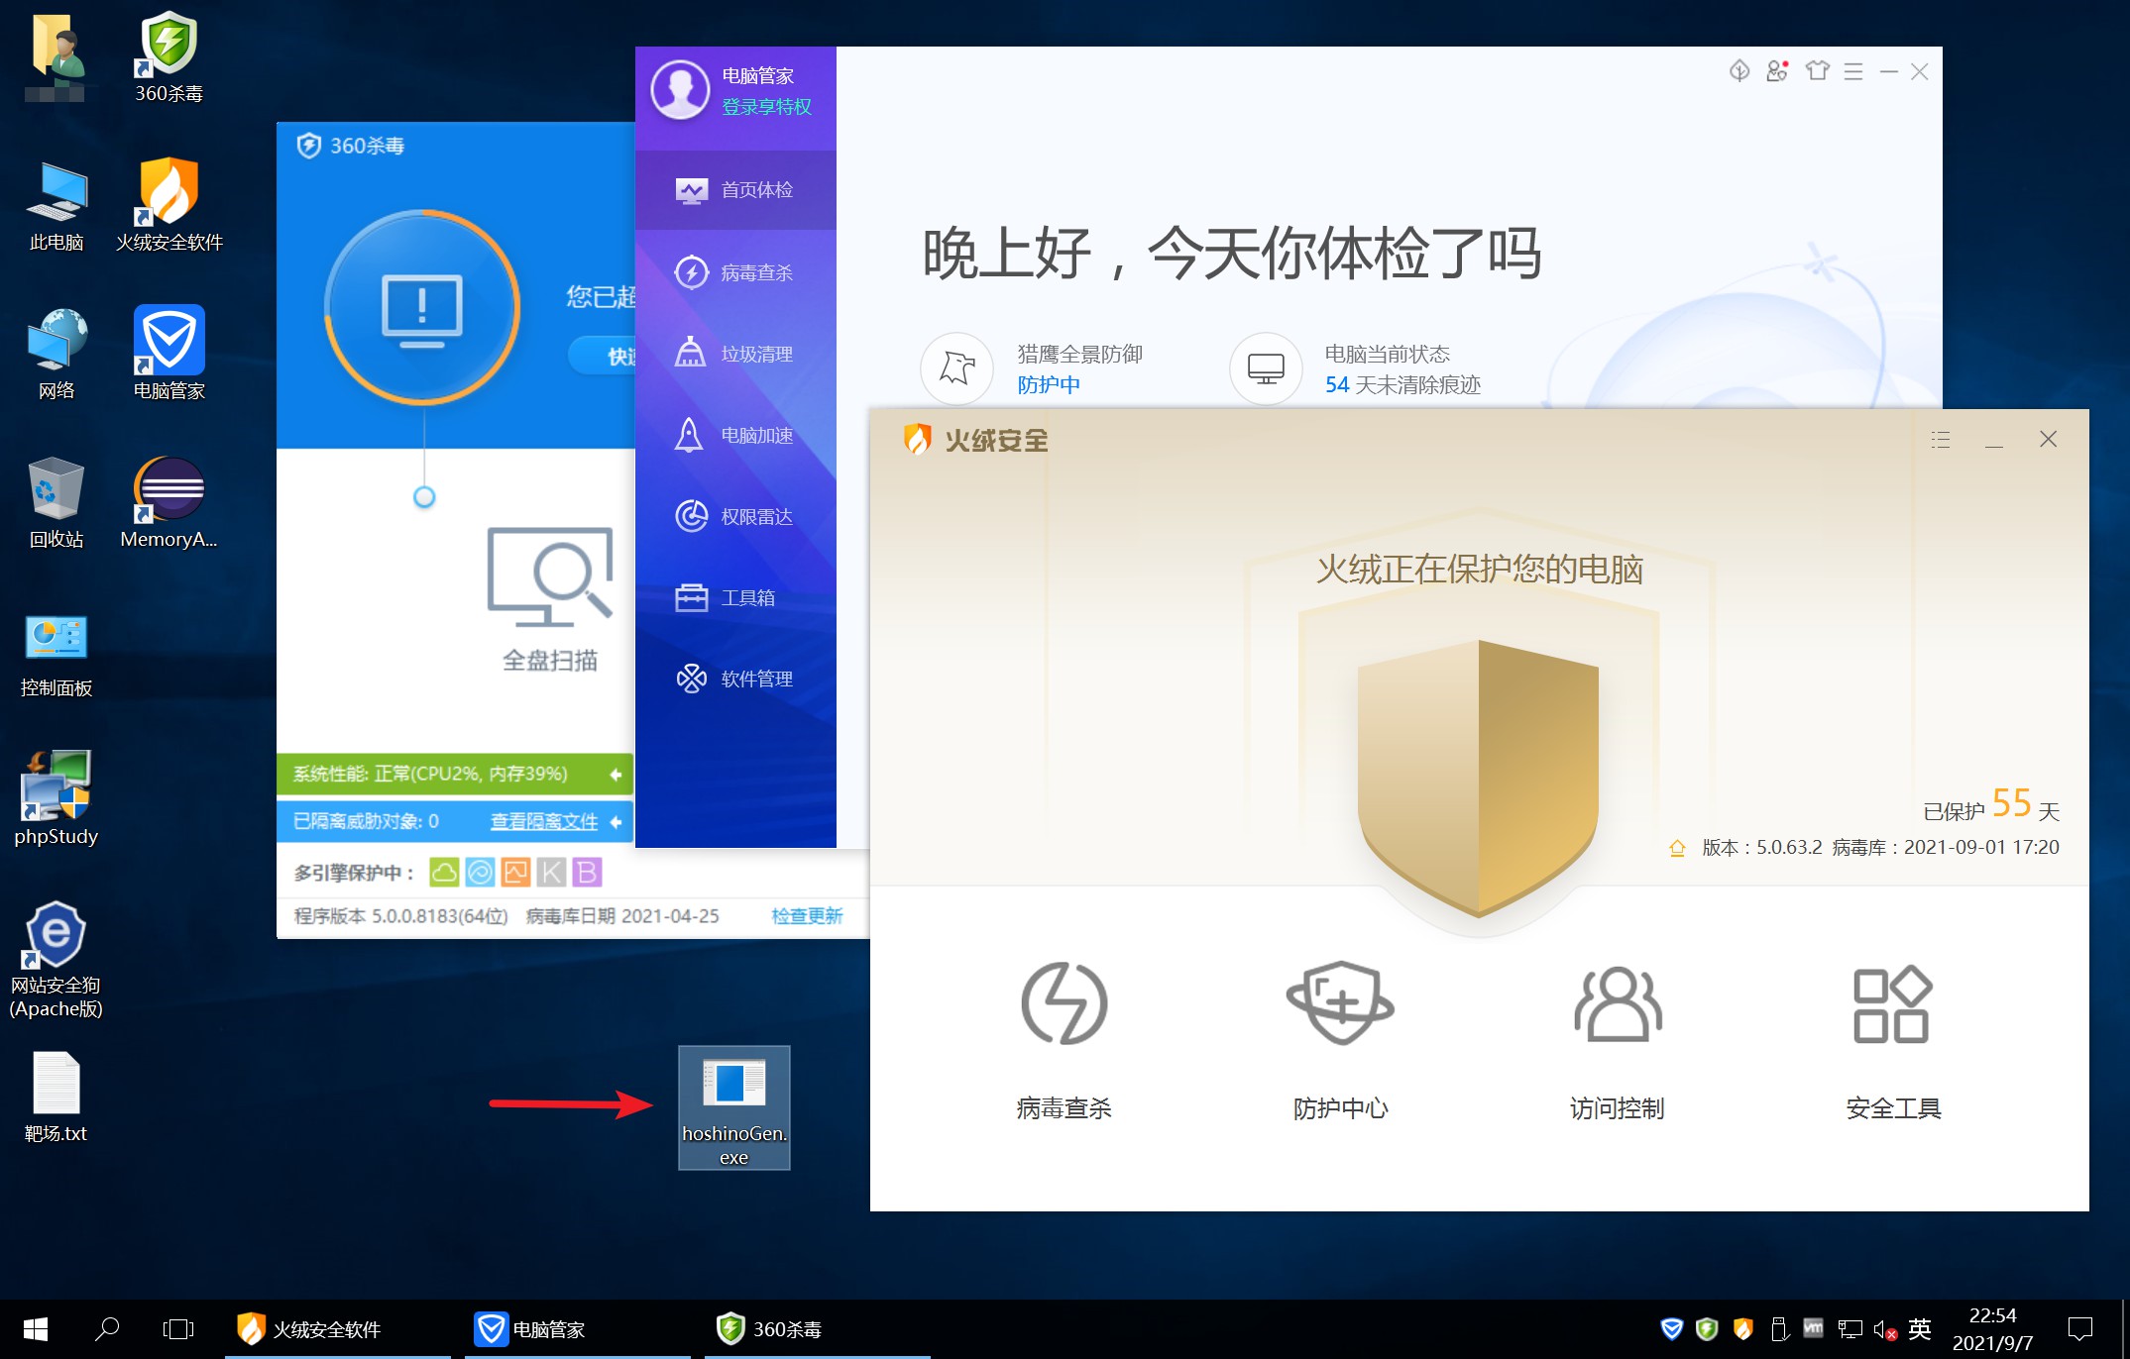Click the cloud engine icon in 多引擎保护中
This screenshot has height=1359, width=2130.
click(x=444, y=873)
